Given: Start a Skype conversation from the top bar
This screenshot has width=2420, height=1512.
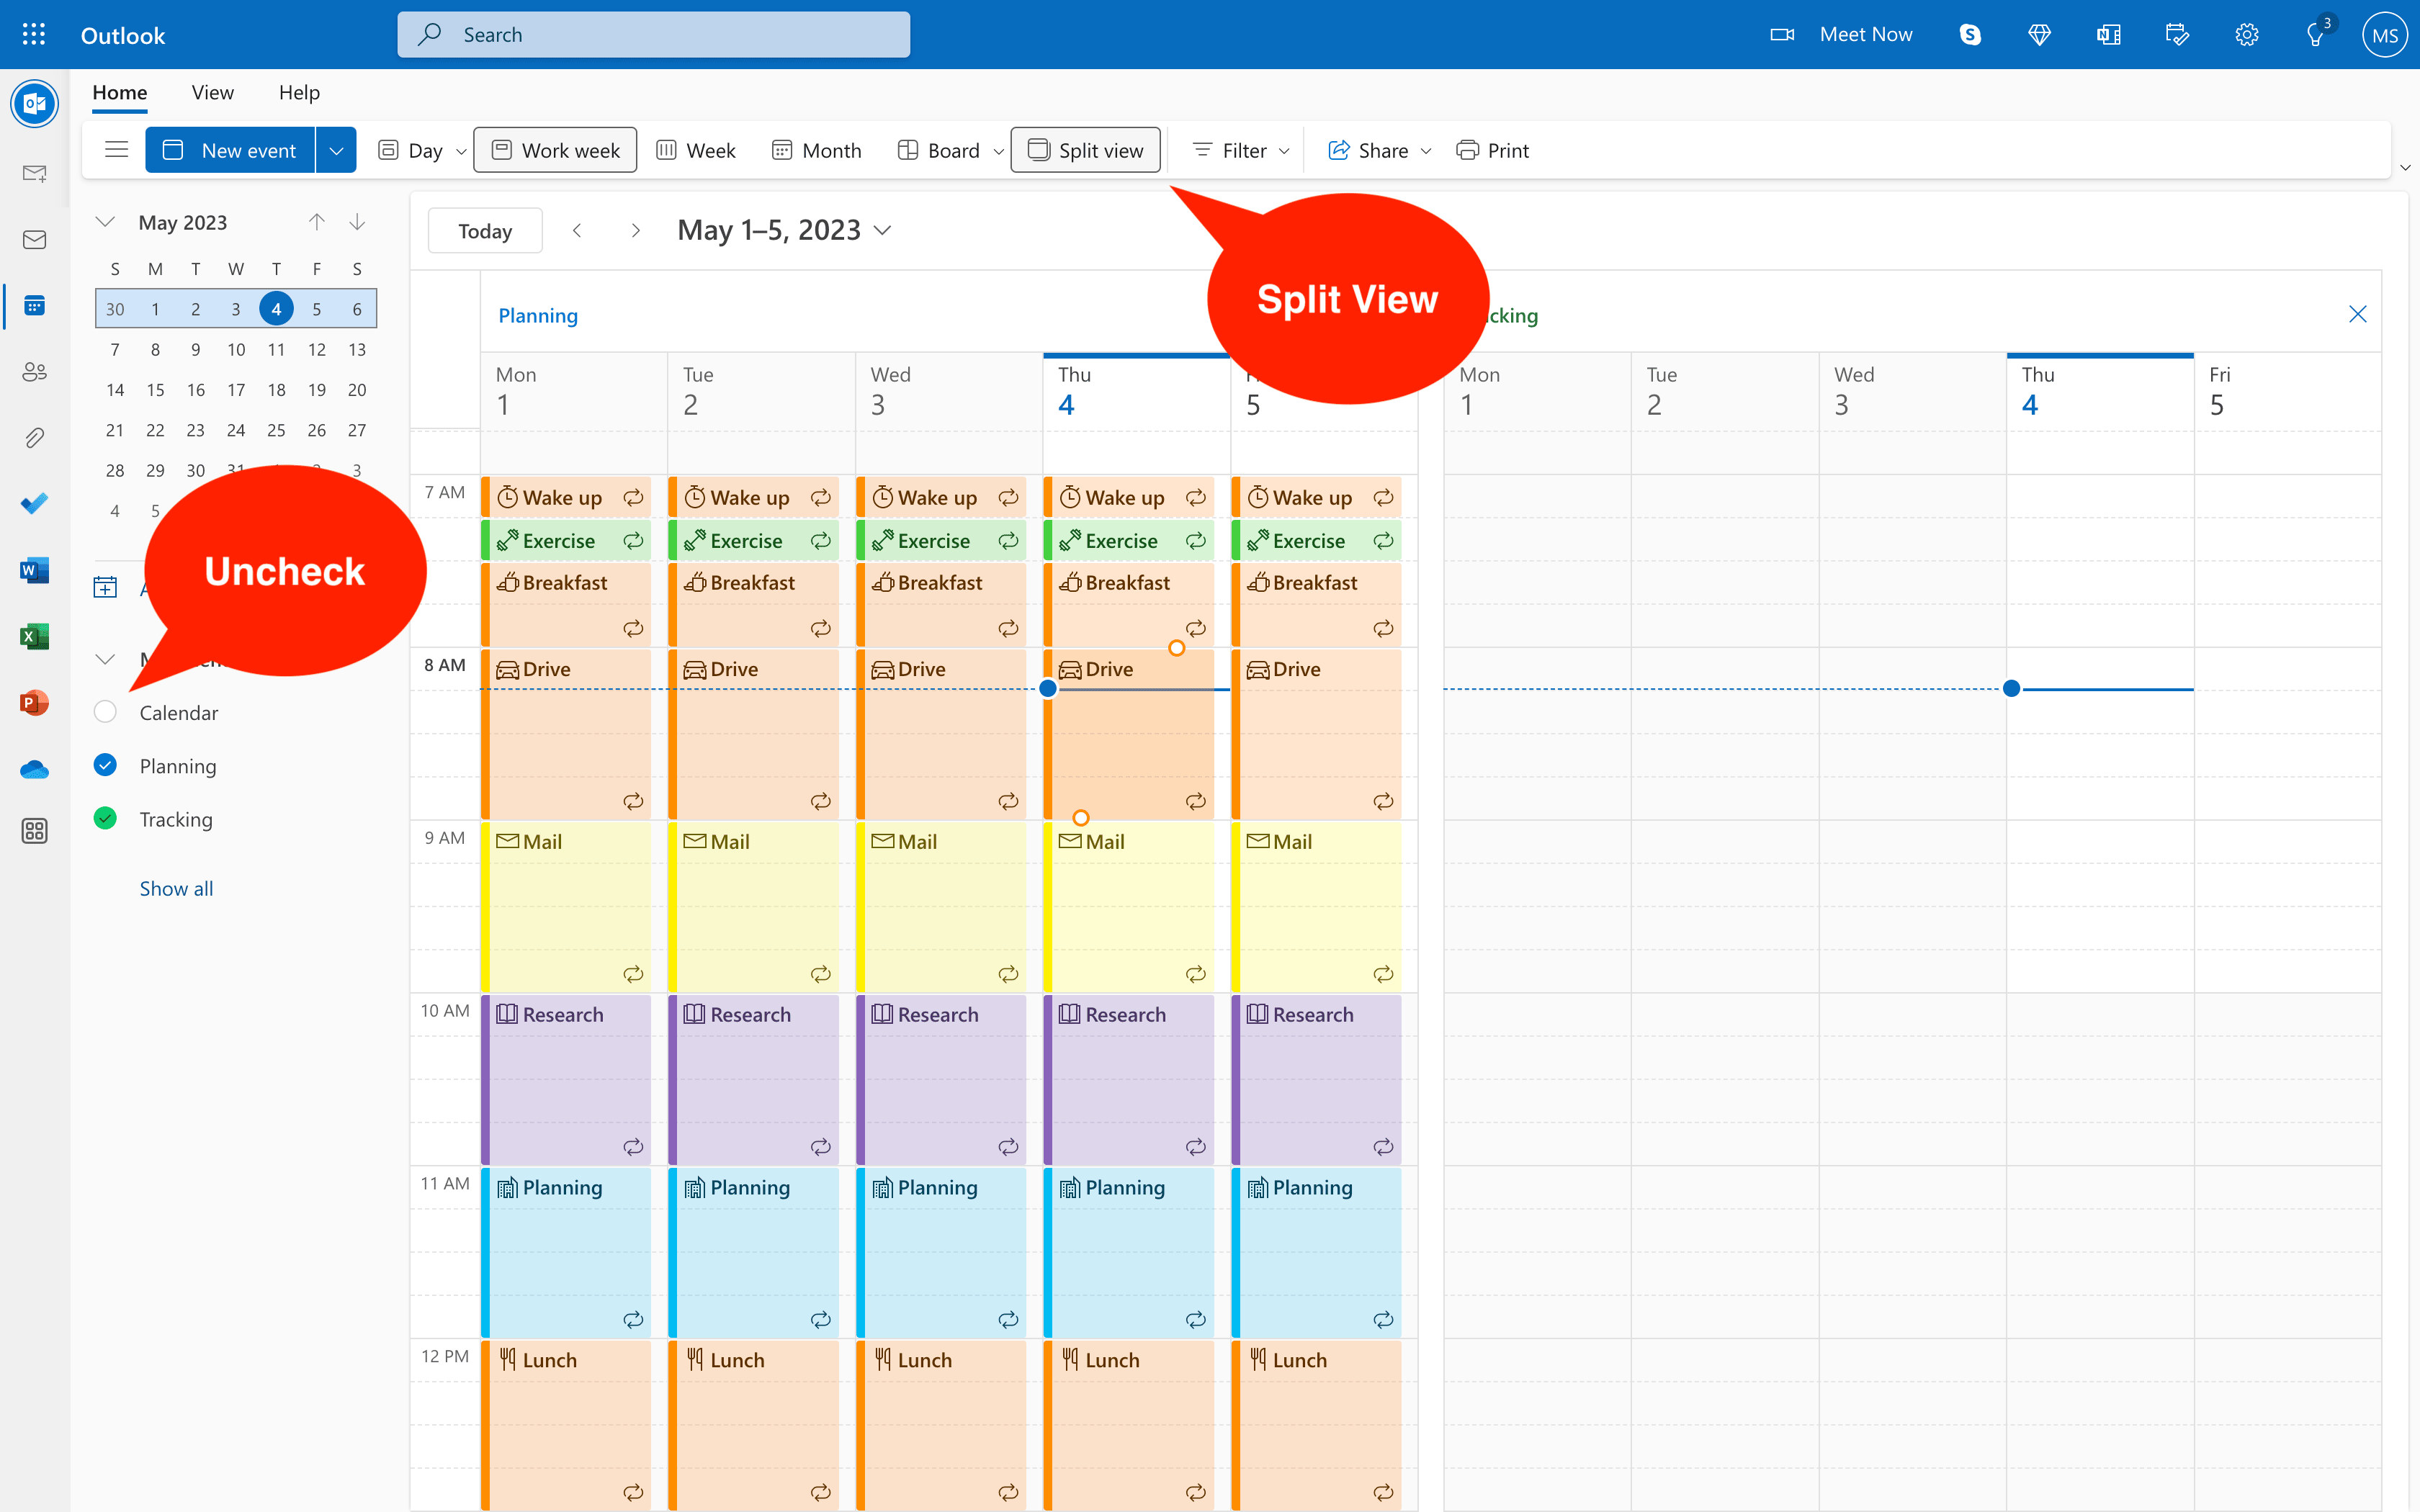Looking at the screenshot, I should point(1969,34).
